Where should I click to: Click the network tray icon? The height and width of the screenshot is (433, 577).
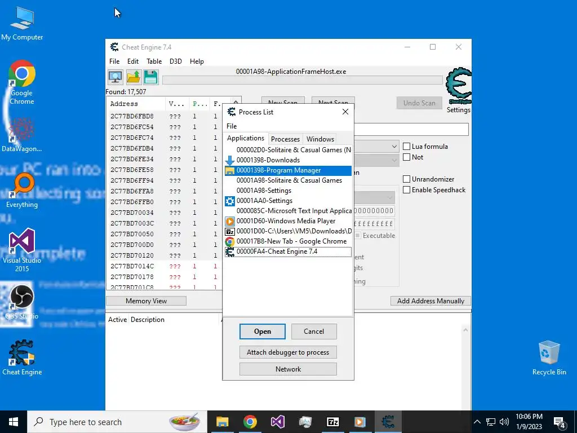point(491,422)
